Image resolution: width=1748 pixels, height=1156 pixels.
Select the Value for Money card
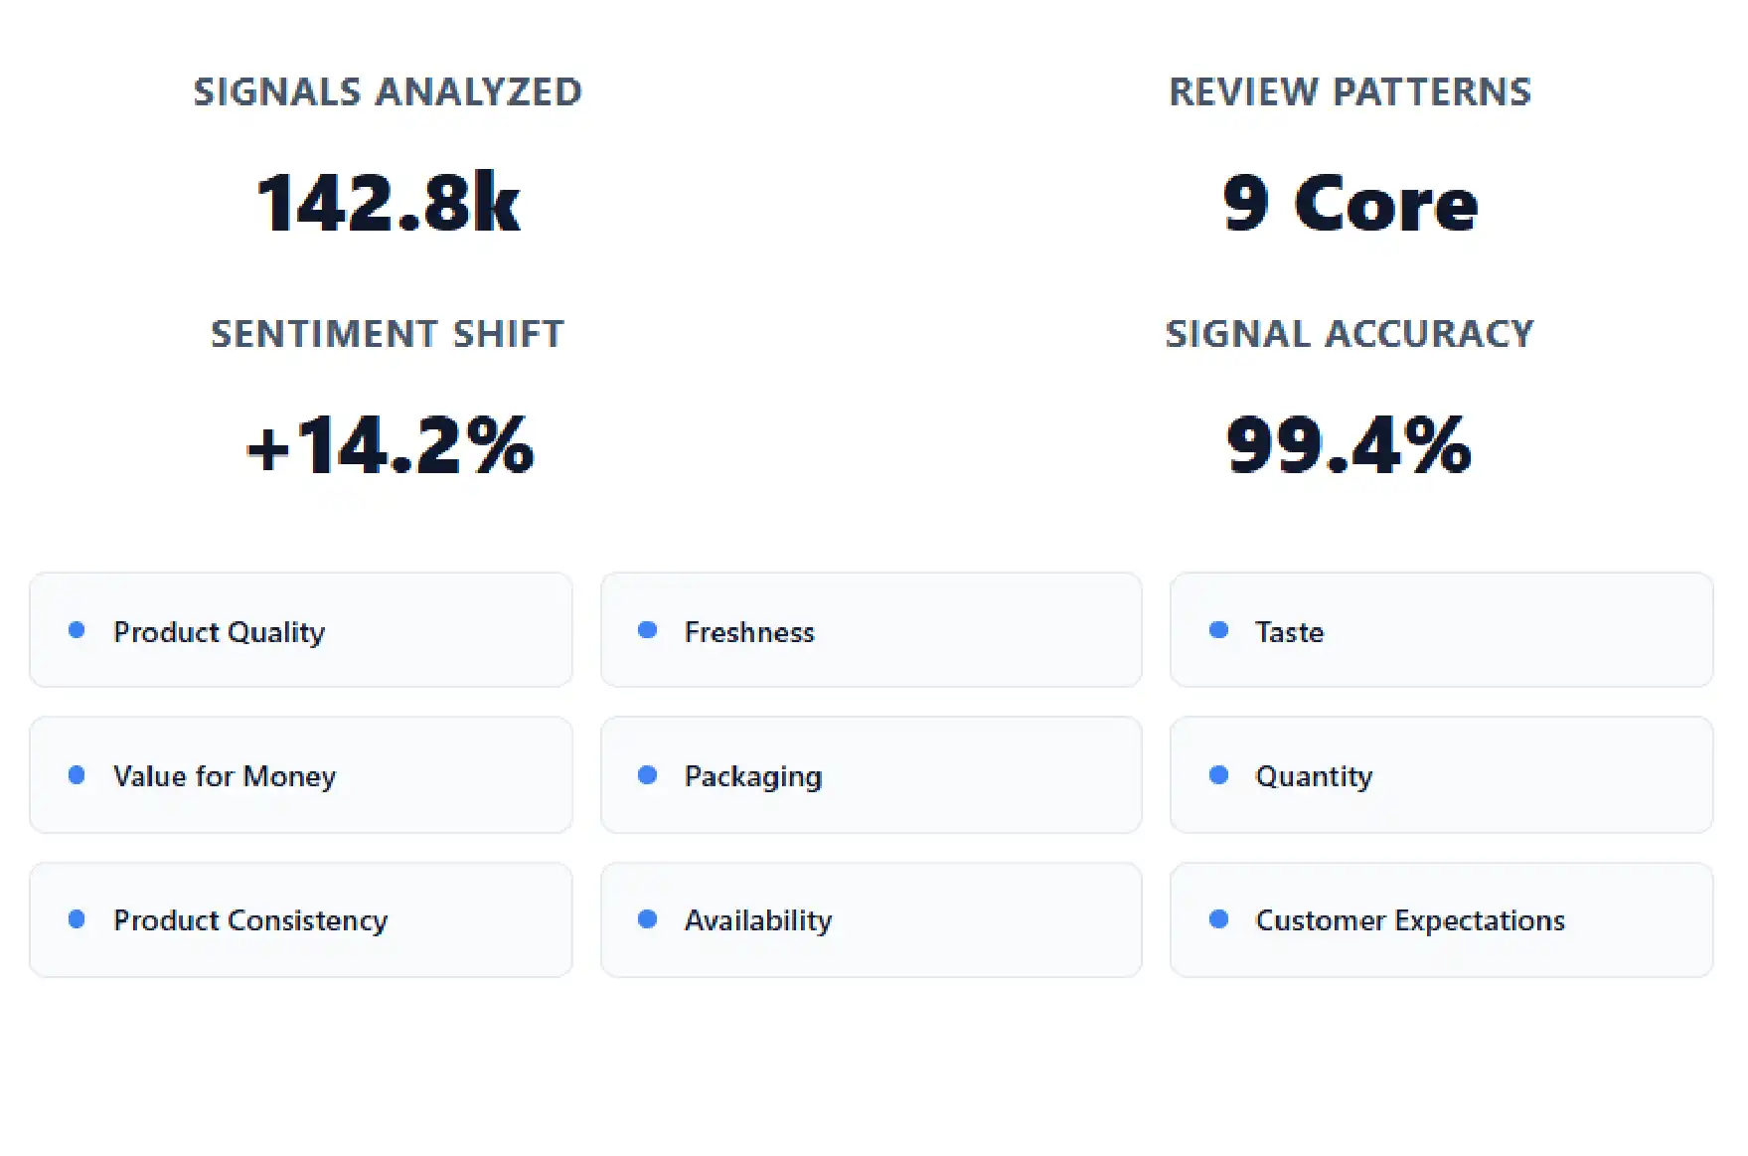pos(301,775)
